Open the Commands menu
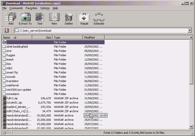The image size is (195, 136). click(16, 8)
